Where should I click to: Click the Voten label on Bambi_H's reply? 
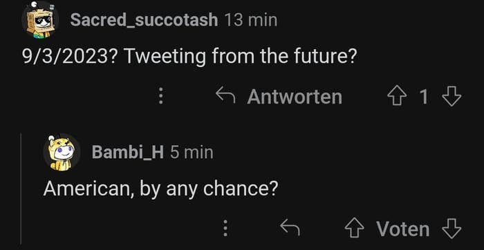403,229
